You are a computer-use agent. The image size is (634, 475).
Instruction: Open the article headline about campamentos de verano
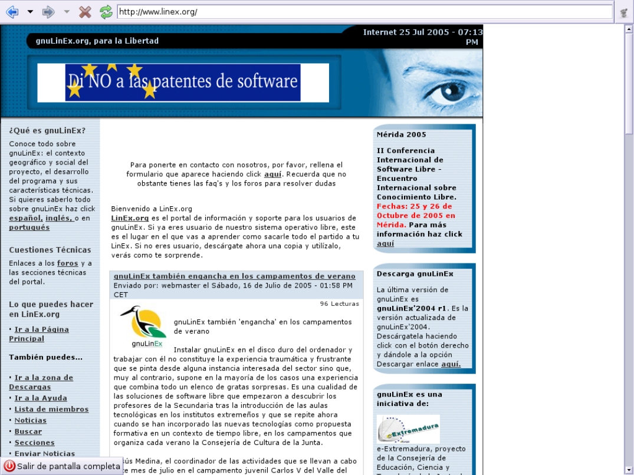pos(235,276)
